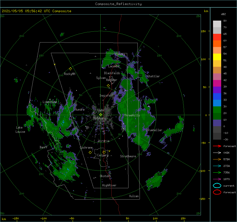
Task: Click the dBZ legend heading
Action: [x=223, y=14]
